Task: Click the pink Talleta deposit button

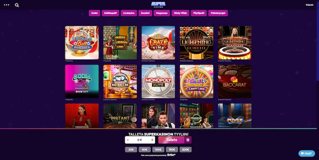Action: click(171, 140)
